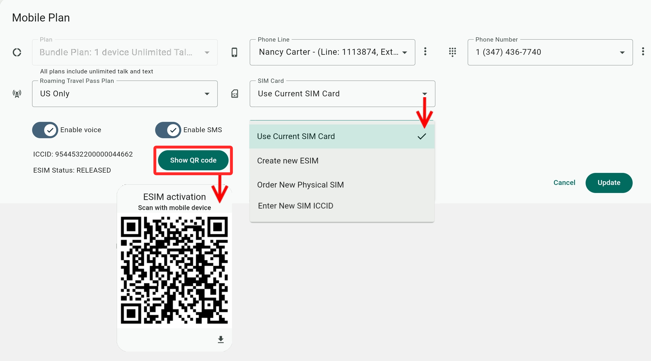Toggle the Enable voice switch
The image size is (651, 361).
[45, 130]
